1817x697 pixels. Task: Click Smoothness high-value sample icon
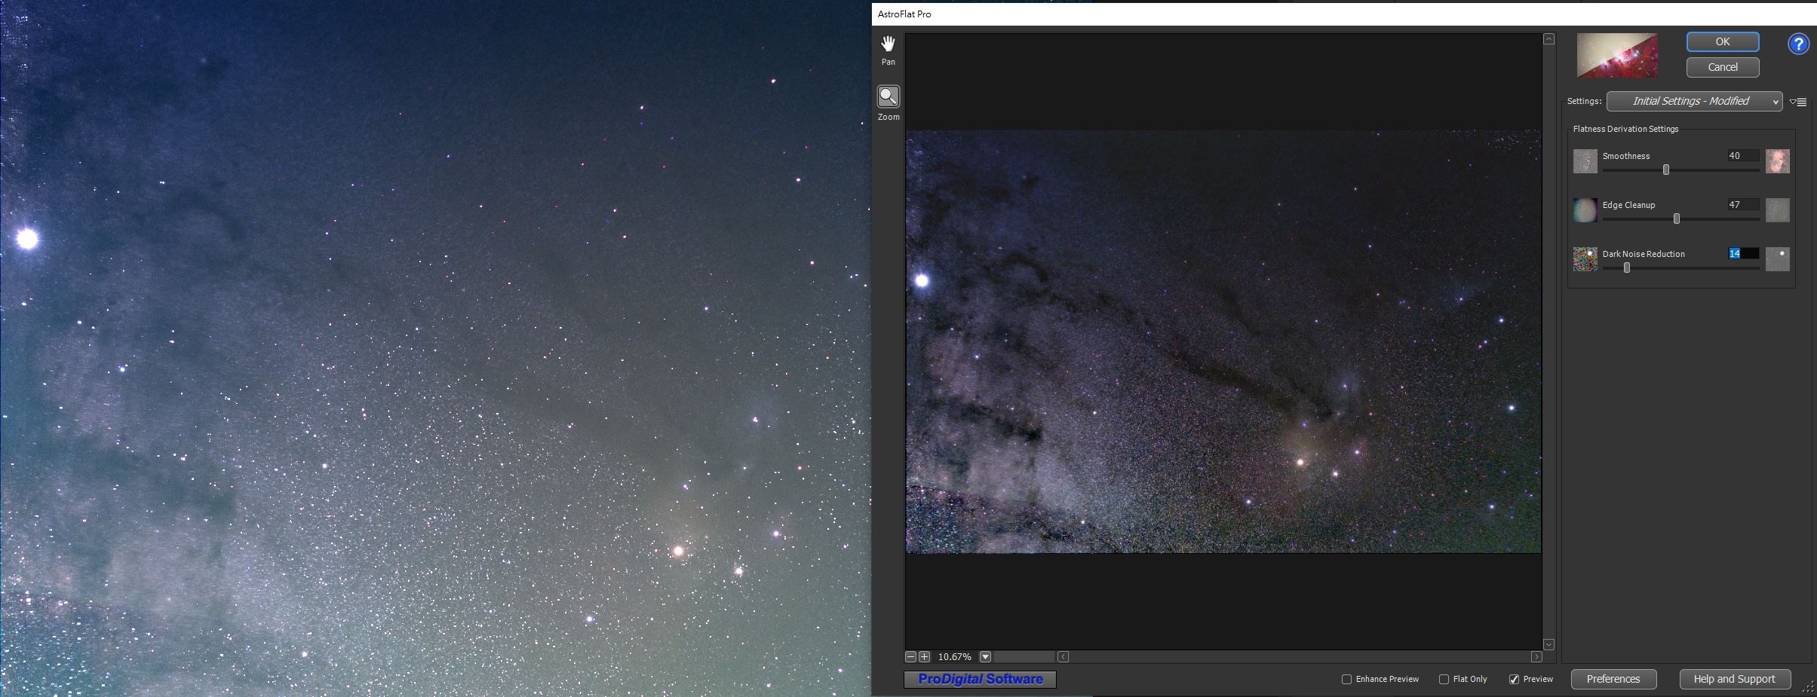1778,161
